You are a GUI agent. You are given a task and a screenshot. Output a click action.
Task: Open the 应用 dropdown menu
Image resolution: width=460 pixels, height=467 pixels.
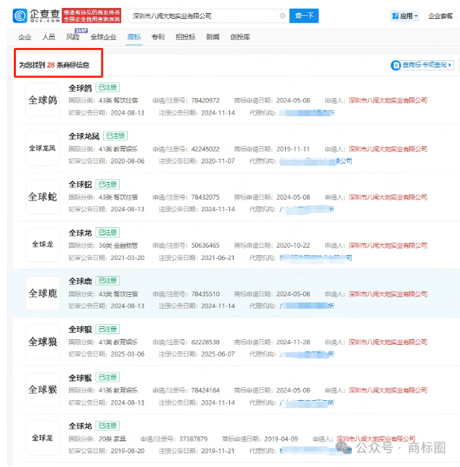click(x=403, y=15)
